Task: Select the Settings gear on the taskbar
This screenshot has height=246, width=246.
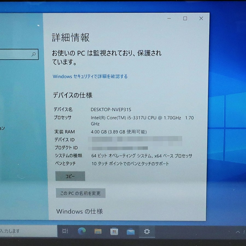Action: click(147, 232)
